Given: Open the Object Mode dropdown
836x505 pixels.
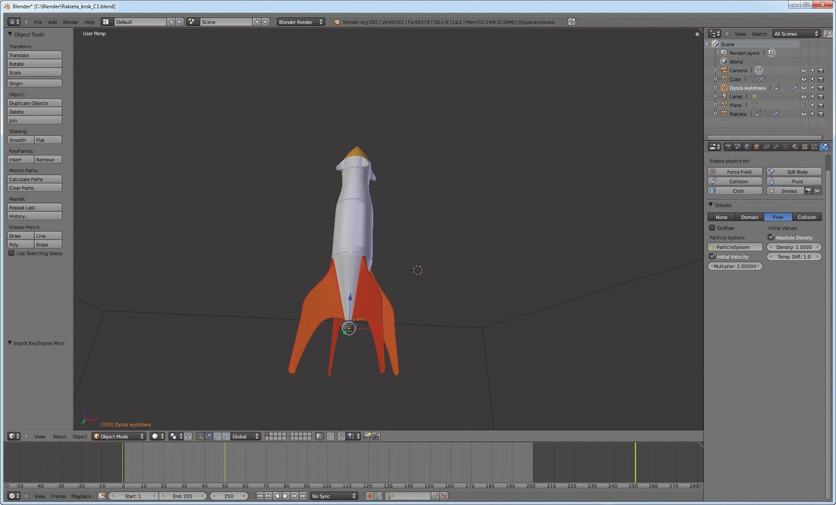Looking at the screenshot, I should pyautogui.click(x=119, y=436).
